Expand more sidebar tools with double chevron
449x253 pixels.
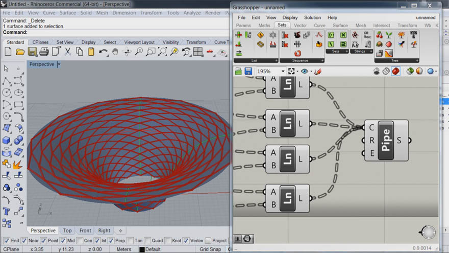point(21,223)
